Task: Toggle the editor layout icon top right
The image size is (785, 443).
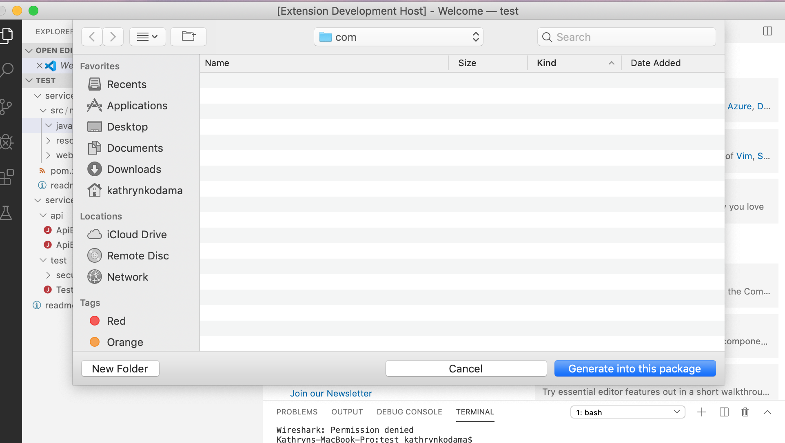Action: click(767, 31)
